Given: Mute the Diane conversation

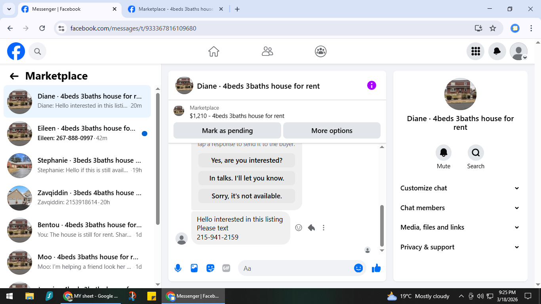Looking at the screenshot, I should pyautogui.click(x=444, y=153).
